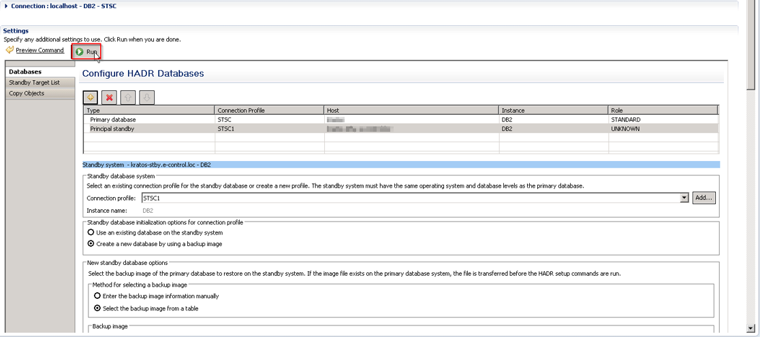Select the Principal standby table row

pyautogui.click(x=112, y=128)
